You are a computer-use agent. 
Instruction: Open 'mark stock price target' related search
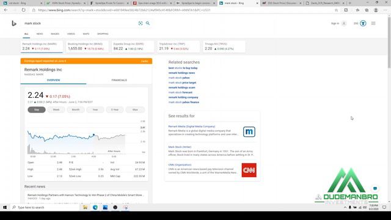tap(182, 82)
